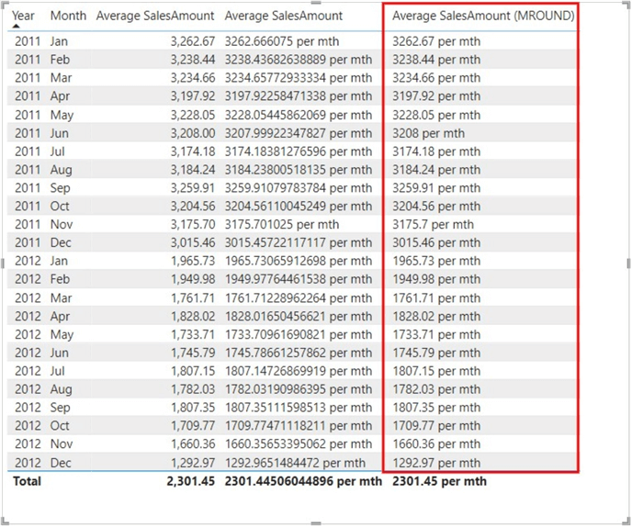This screenshot has width=632, height=527.
Task: Click the value 1,745.79
Action: (x=193, y=353)
